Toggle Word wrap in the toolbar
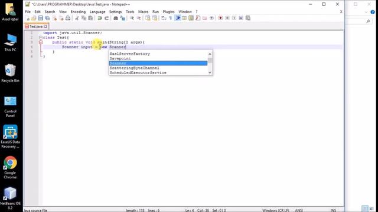Screen dimensions: 378x212 point(164,18)
